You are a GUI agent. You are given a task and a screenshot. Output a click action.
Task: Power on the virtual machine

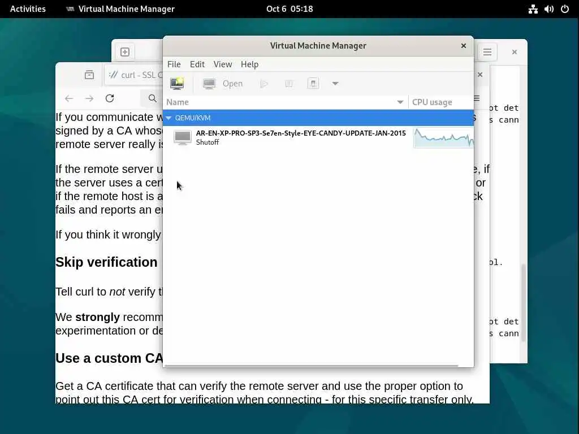tap(263, 84)
